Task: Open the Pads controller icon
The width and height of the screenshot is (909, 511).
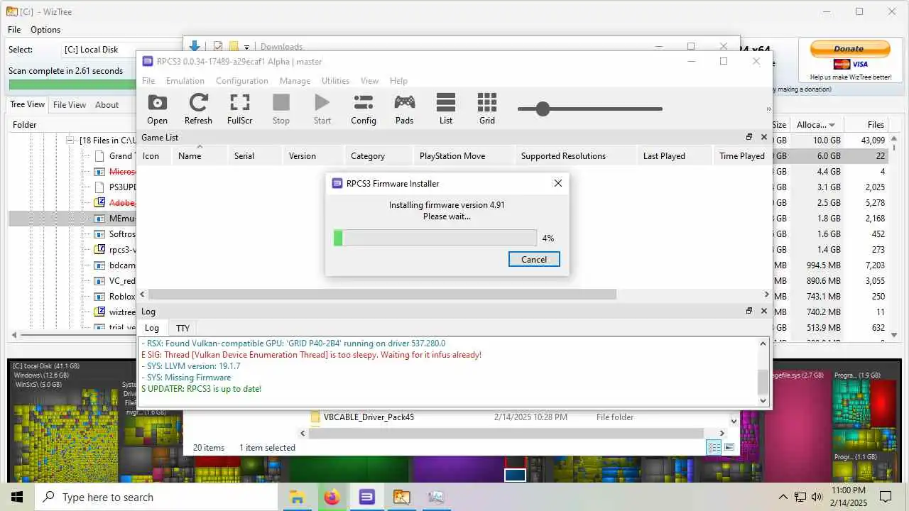Action: click(x=405, y=109)
